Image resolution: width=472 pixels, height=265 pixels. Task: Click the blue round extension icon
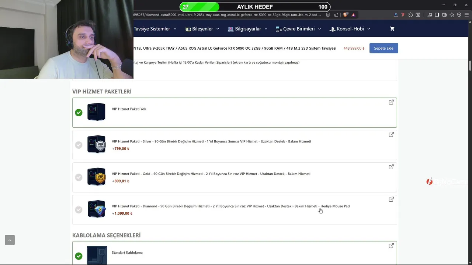pyautogui.click(x=396, y=15)
